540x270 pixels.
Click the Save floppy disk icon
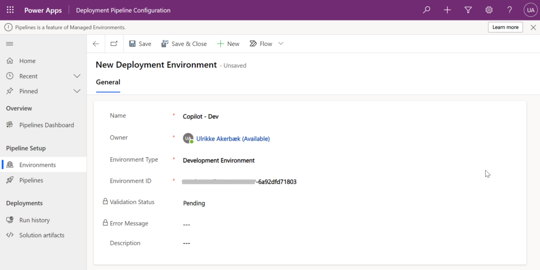[132, 44]
